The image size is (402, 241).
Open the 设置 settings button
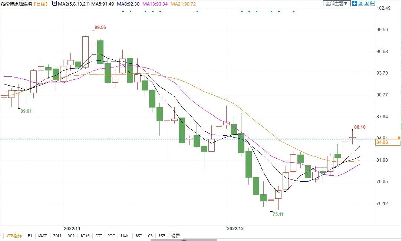[175, 236]
